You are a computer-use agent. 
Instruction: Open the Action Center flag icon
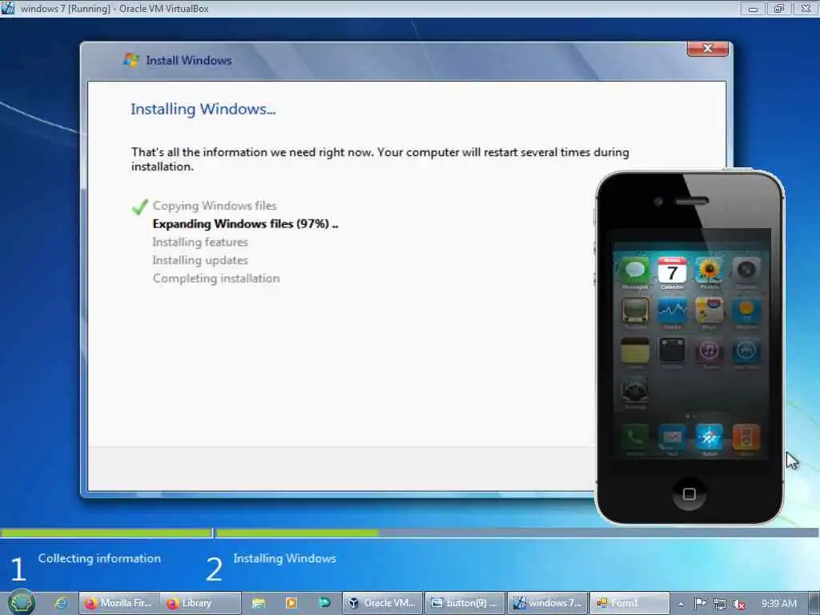tap(700, 604)
